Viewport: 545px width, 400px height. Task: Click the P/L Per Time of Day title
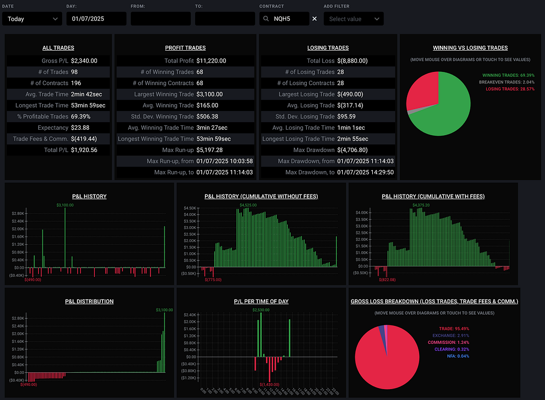(261, 301)
